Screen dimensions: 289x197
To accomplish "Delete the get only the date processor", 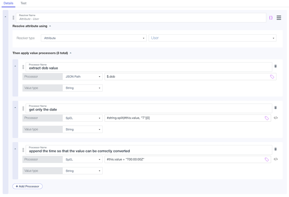I will pyautogui.click(x=275, y=108).
